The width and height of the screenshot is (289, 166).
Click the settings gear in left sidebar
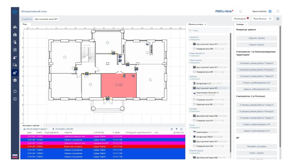(x=15, y=80)
